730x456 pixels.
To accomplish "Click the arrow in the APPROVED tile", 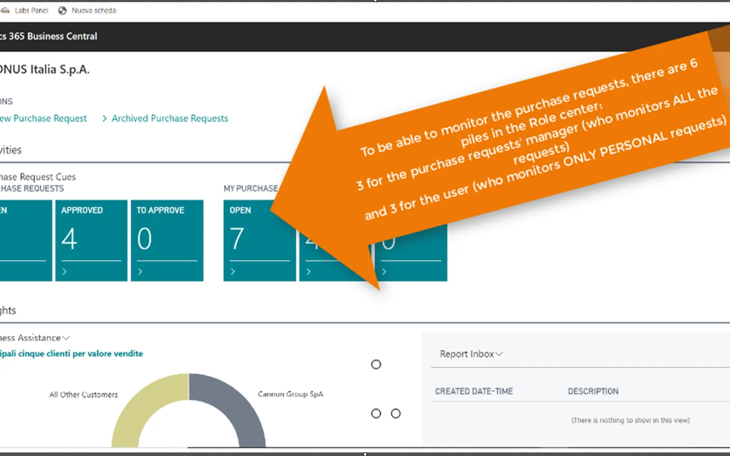I will tap(64, 272).
